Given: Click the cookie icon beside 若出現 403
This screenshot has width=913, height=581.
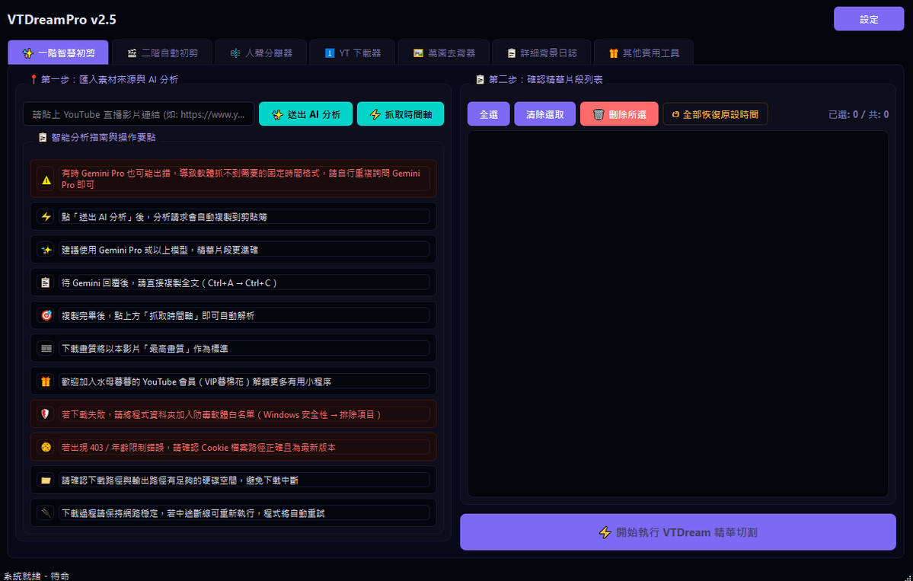Looking at the screenshot, I should (x=46, y=447).
